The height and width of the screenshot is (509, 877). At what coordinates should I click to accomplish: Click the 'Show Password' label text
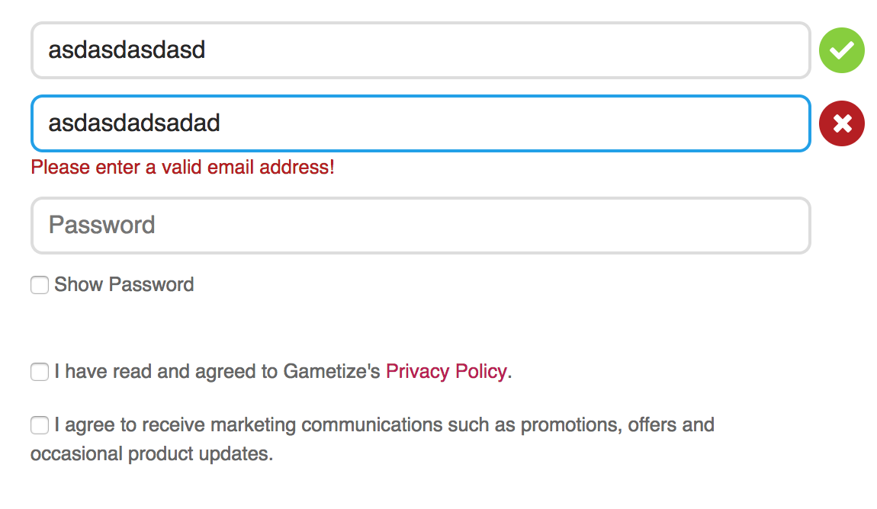tap(124, 284)
